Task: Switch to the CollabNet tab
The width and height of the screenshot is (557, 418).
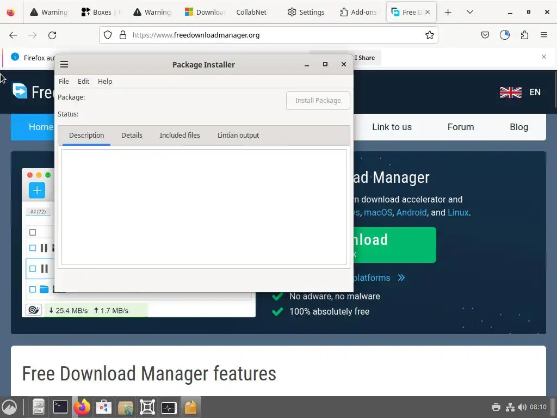Action: [251, 12]
